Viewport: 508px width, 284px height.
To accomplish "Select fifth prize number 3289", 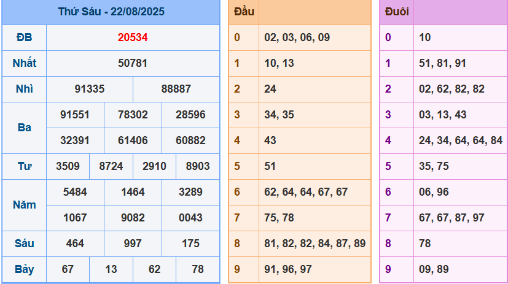I will click(x=190, y=192).
